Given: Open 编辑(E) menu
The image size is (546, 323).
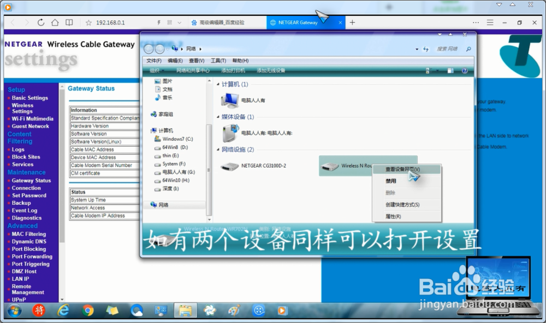Looking at the screenshot, I should coord(175,61).
